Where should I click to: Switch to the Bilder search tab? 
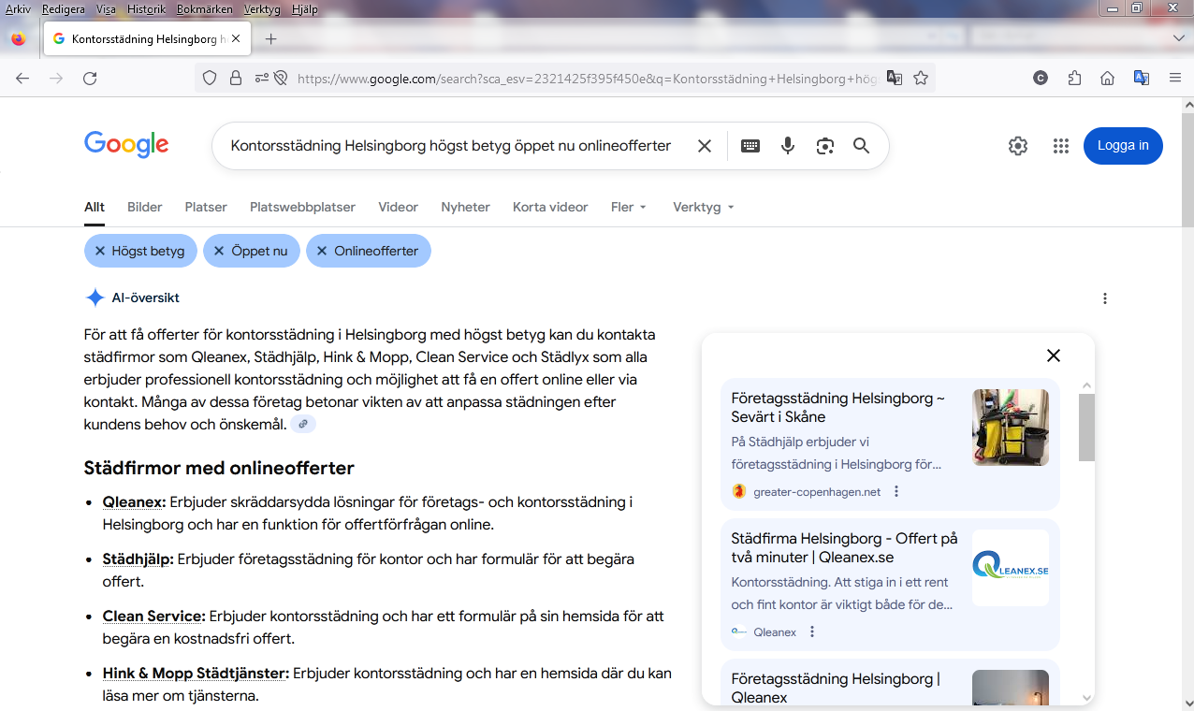point(145,207)
